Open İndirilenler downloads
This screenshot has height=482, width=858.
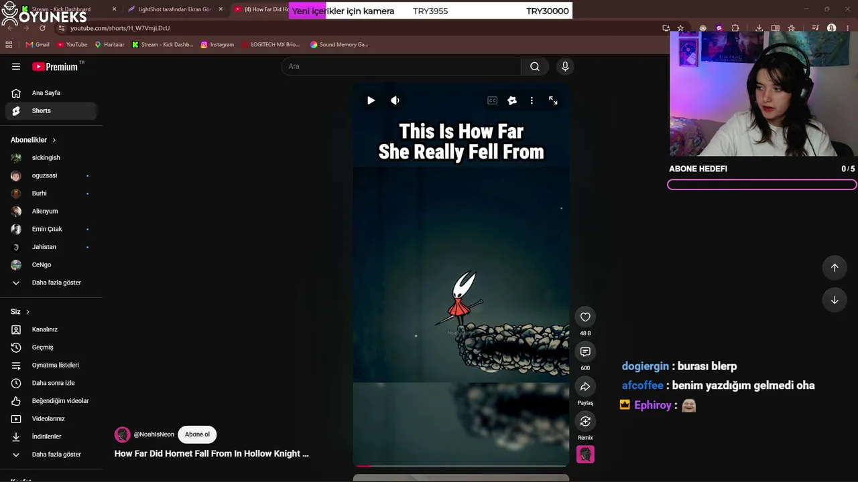tap(51, 436)
